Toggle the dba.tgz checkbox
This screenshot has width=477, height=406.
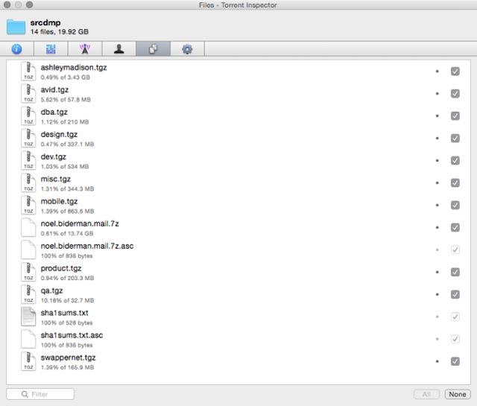[x=455, y=116]
